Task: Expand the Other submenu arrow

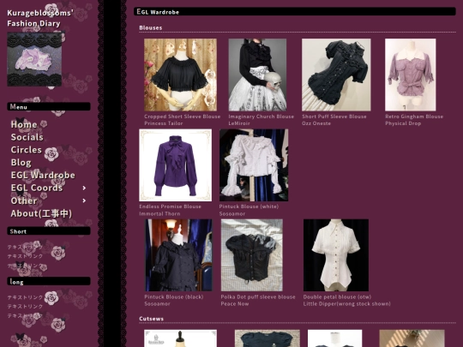Action: [x=84, y=200]
